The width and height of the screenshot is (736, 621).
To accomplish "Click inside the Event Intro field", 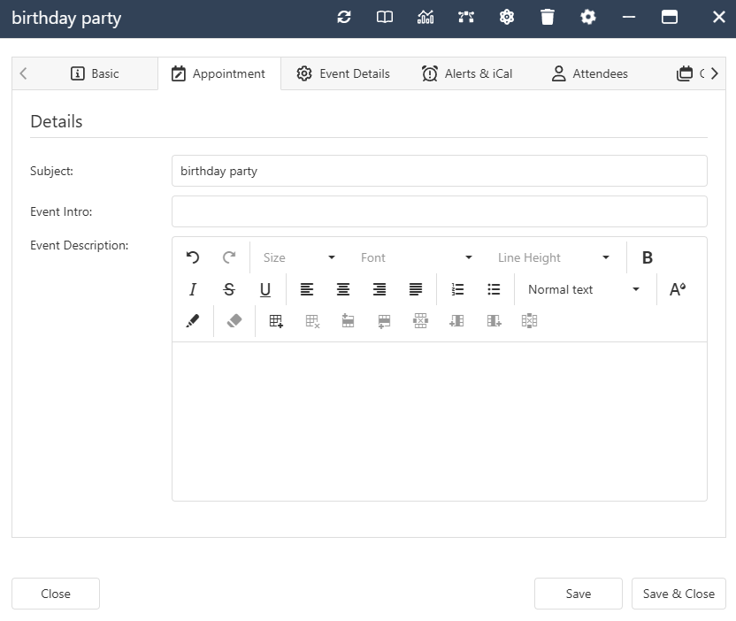I will (440, 211).
